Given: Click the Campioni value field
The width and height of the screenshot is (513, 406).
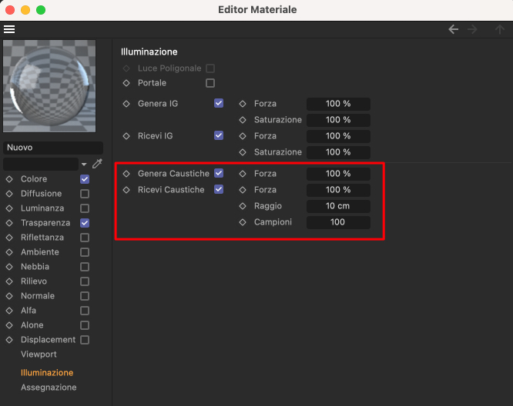Looking at the screenshot, I should (x=338, y=222).
